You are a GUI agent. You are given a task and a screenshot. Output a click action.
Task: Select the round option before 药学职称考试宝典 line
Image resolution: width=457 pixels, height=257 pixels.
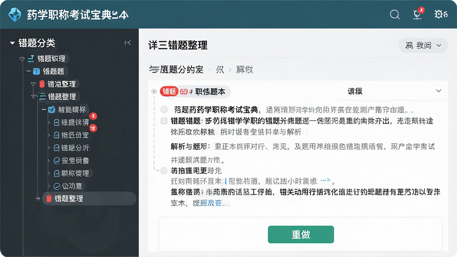coord(164,110)
